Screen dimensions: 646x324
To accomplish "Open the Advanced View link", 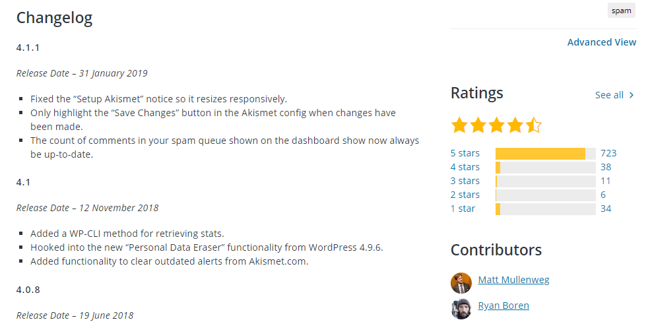I will (601, 42).
